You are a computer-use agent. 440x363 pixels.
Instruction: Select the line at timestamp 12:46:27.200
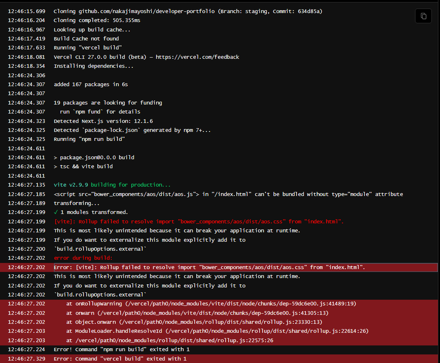click(100, 249)
